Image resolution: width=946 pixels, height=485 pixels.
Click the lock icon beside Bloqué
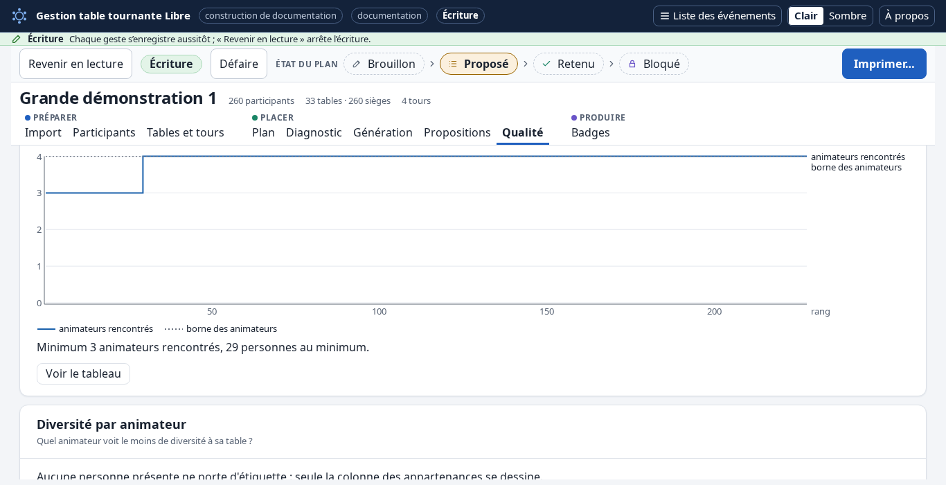click(x=632, y=64)
